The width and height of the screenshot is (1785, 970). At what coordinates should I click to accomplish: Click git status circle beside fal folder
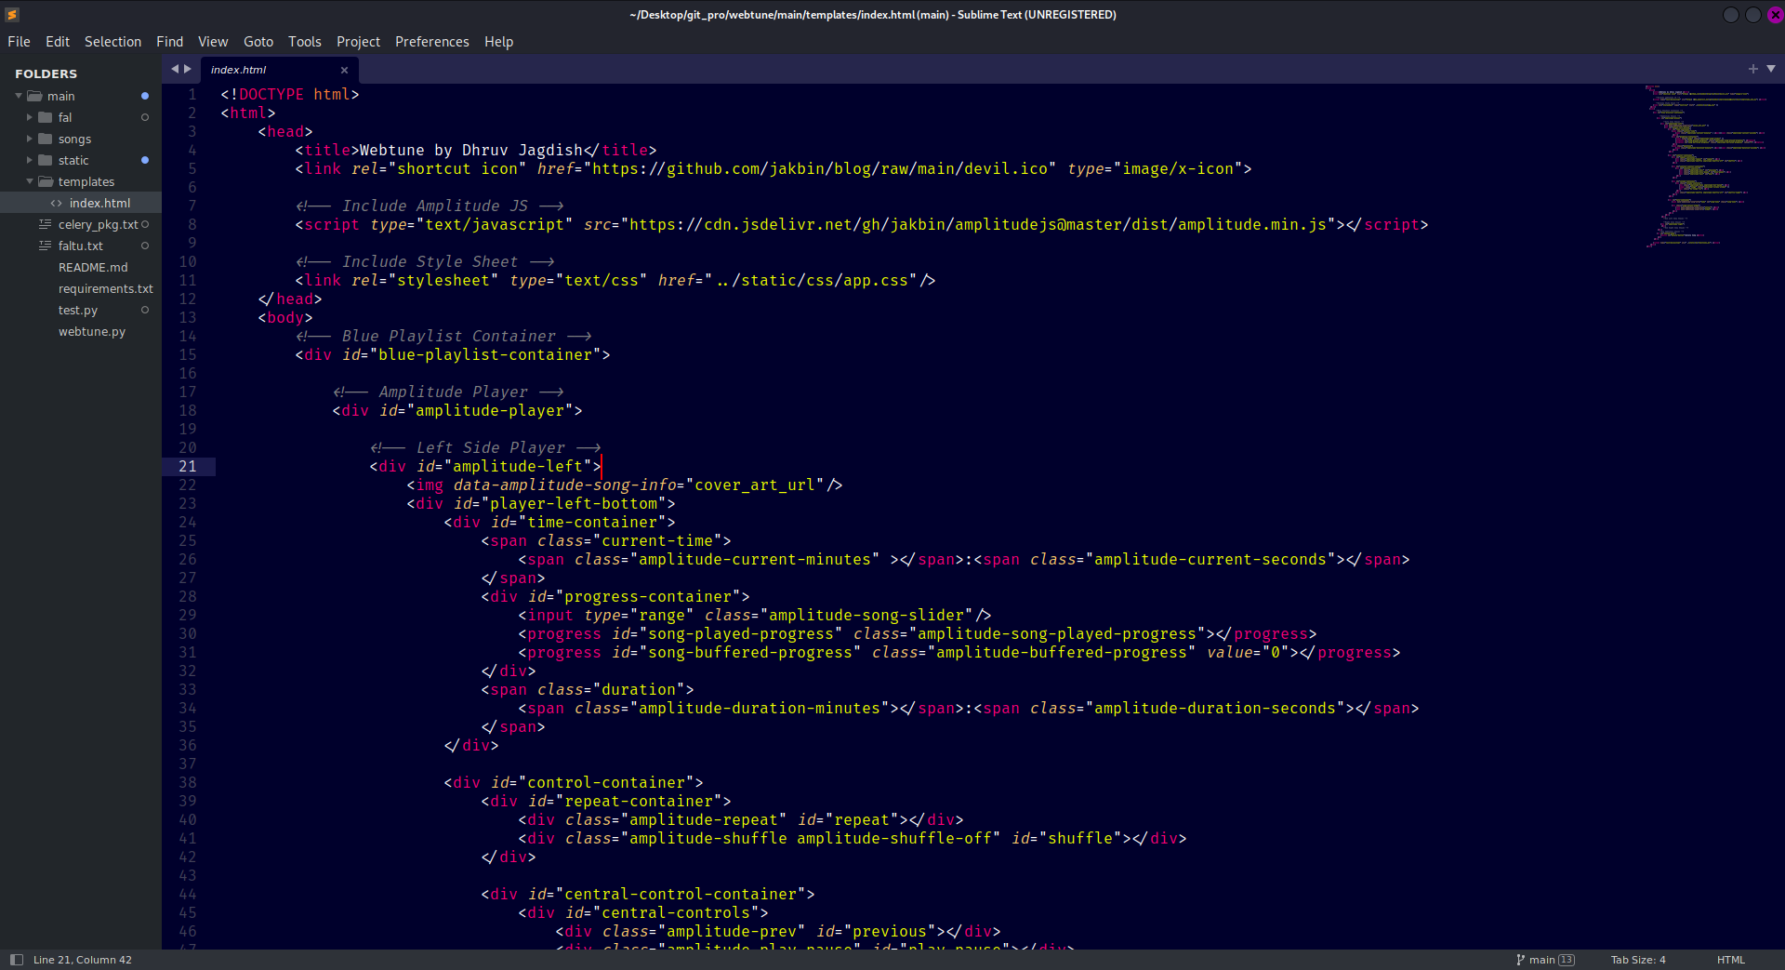coord(145,117)
